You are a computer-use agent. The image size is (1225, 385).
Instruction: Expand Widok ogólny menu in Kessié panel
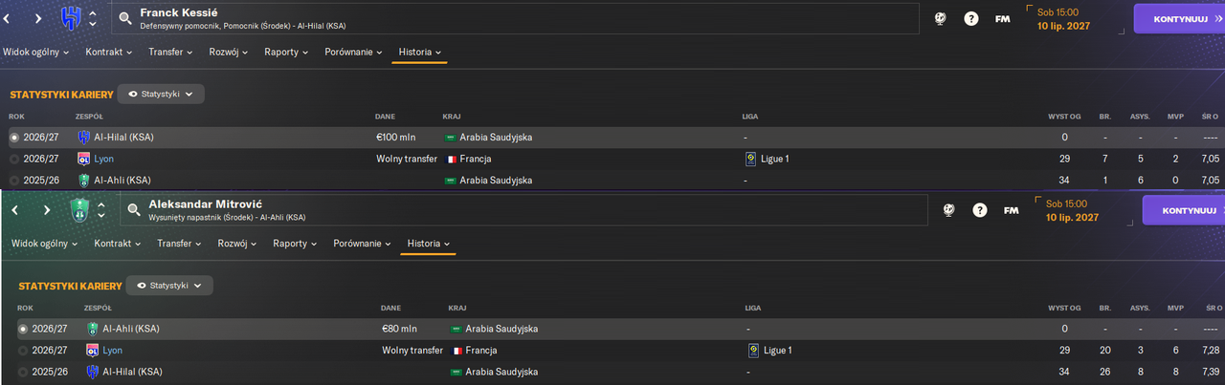[35, 52]
